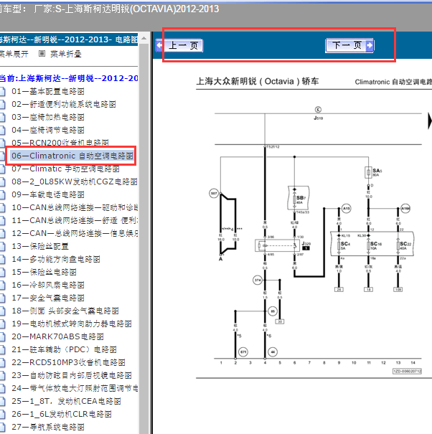Open 11—CAN总线网络连接—舒适 便利 entry
This screenshot has height=434, width=432.
(x=75, y=220)
